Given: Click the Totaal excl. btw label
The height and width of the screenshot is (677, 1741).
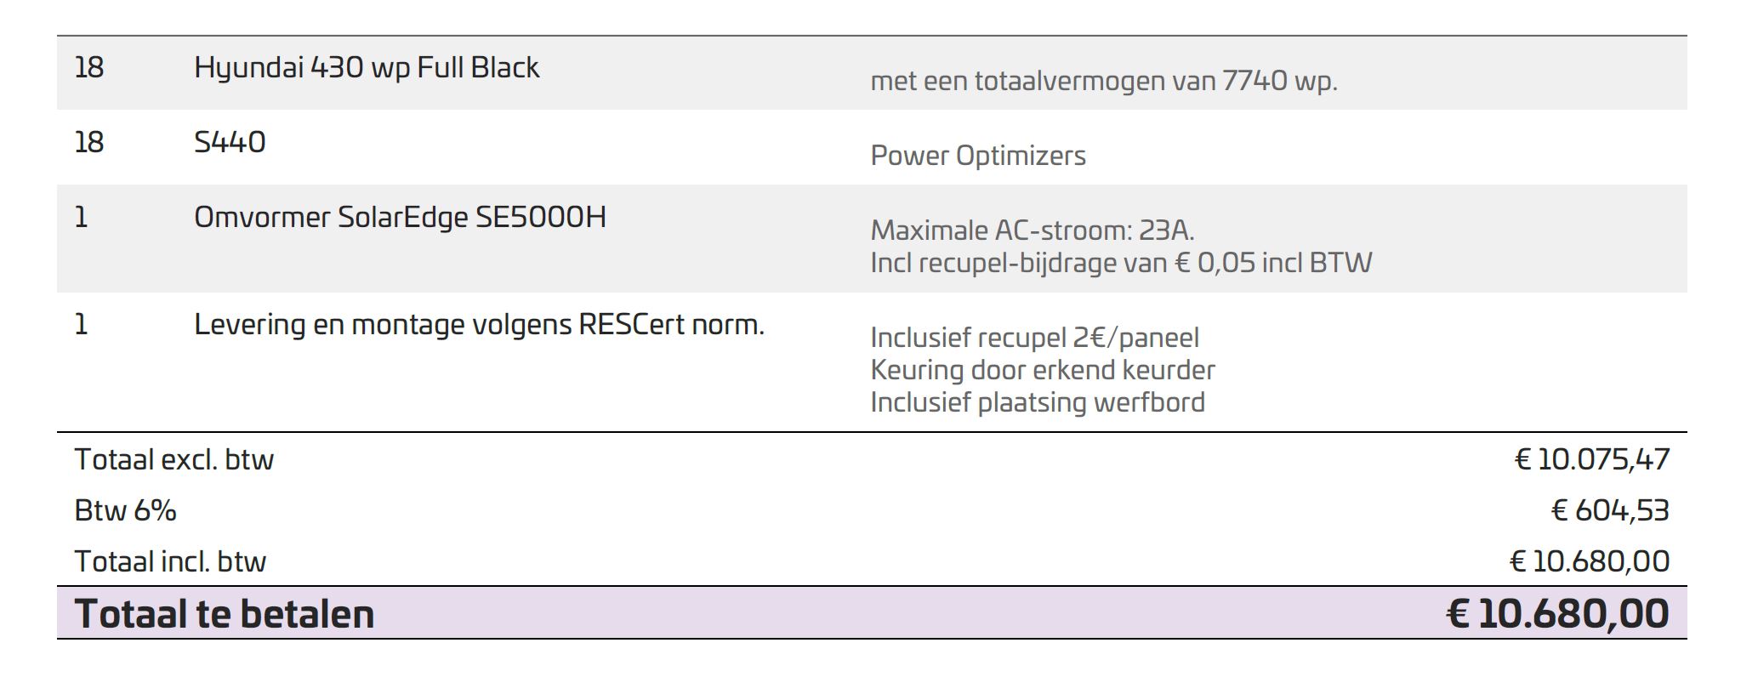Looking at the screenshot, I should 174,460.
